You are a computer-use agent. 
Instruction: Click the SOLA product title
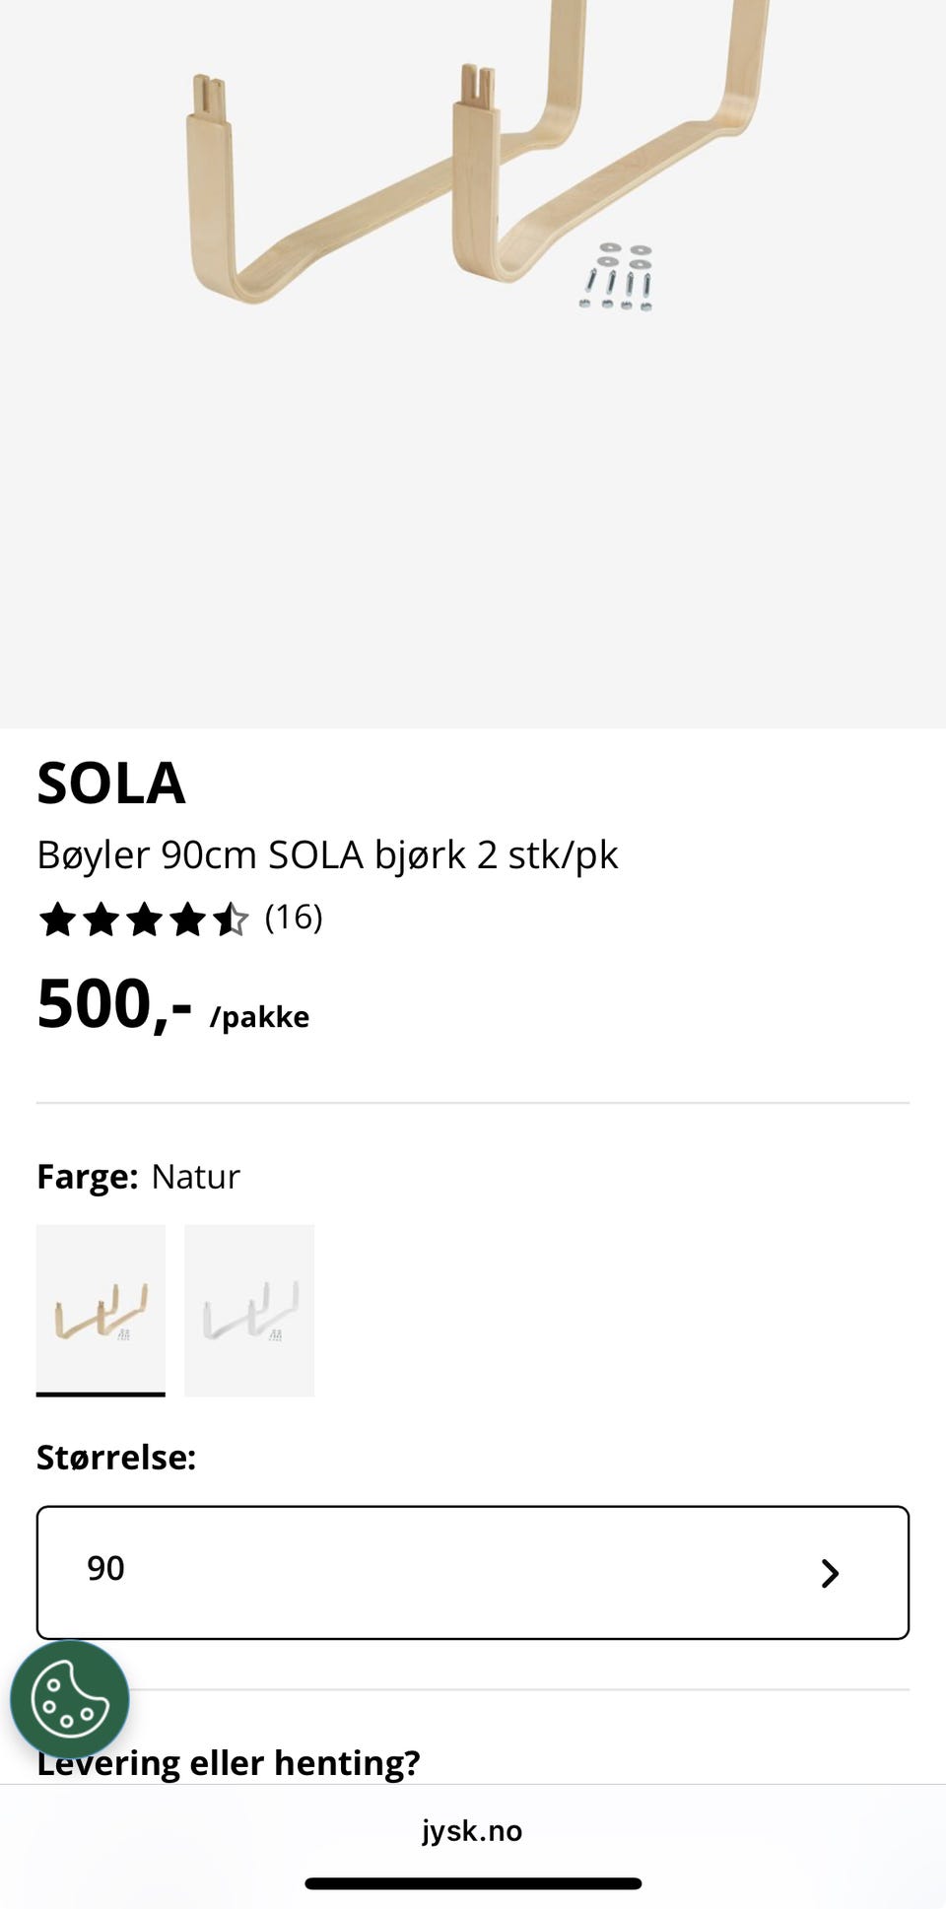[111, 784]
